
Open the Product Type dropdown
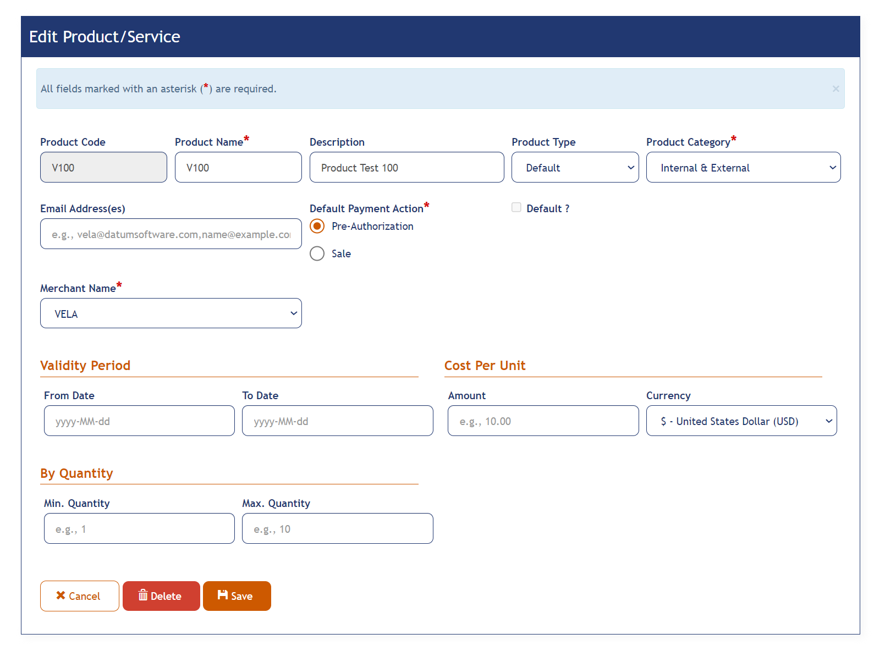point(575,167)
